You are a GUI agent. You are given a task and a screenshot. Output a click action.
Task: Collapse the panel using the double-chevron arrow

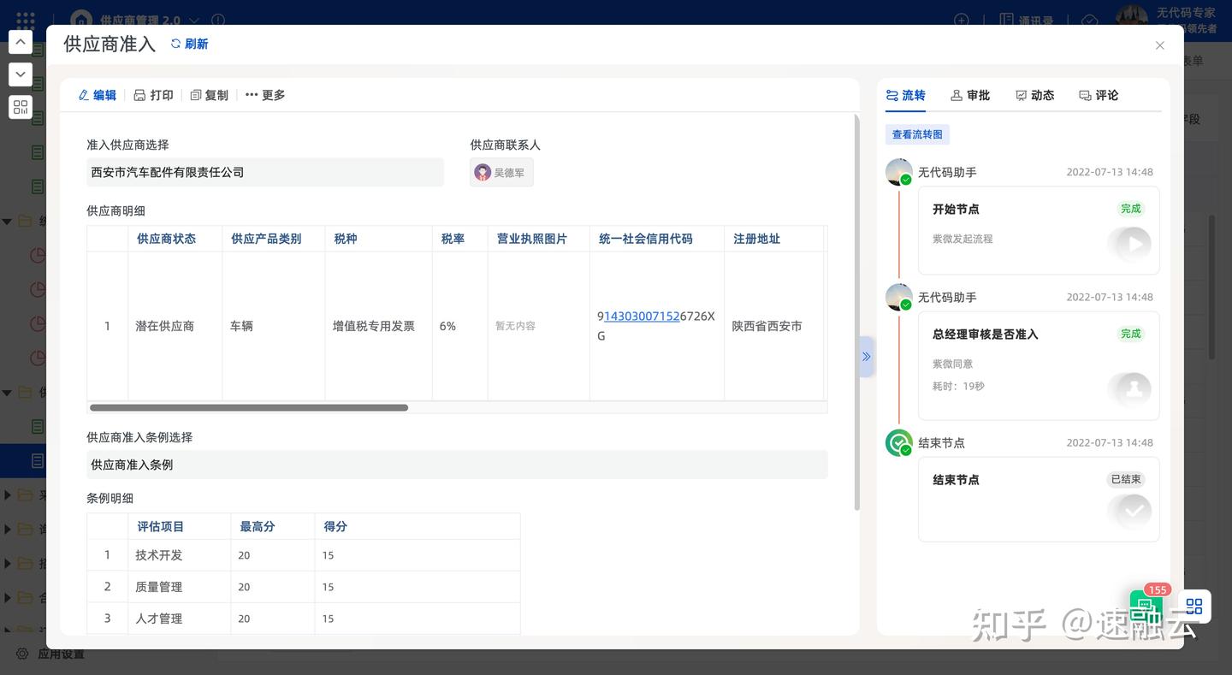point(866,357)
